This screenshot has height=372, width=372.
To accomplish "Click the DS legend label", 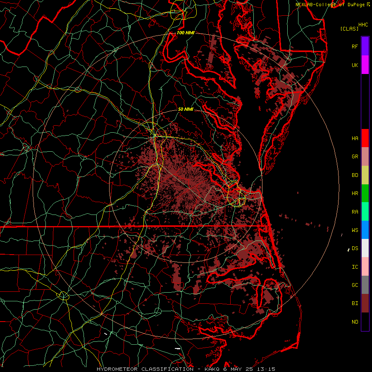I will tap(355, 248).
